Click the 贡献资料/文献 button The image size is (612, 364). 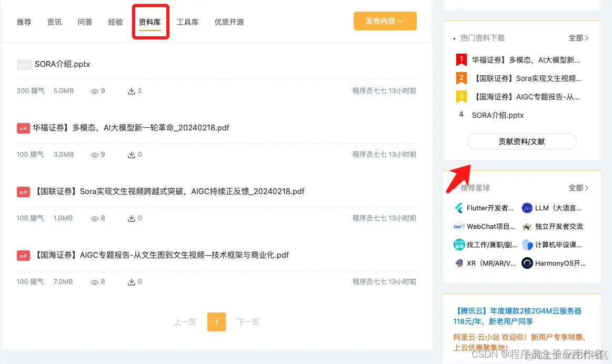coord(522,141)
